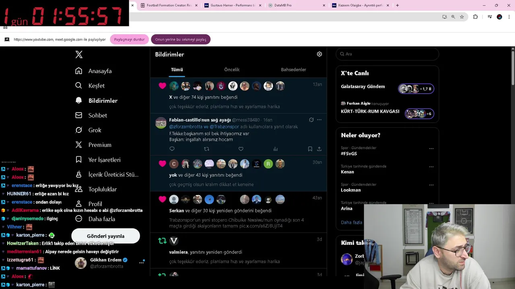The image size is (515, 289).
Task: Open Lookman trending topic
Action: 351,190
